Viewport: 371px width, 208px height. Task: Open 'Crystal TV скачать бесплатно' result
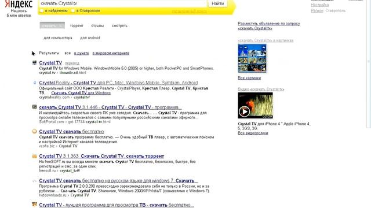[71, 132]
